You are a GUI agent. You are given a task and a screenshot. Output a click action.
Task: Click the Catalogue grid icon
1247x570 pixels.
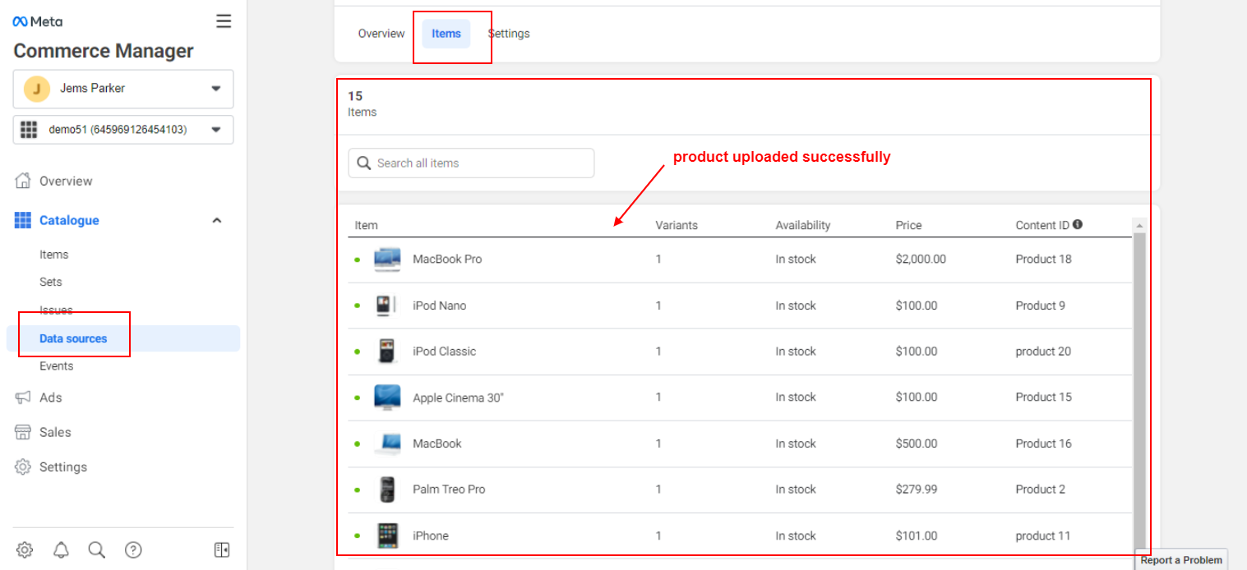click(23, 220)
